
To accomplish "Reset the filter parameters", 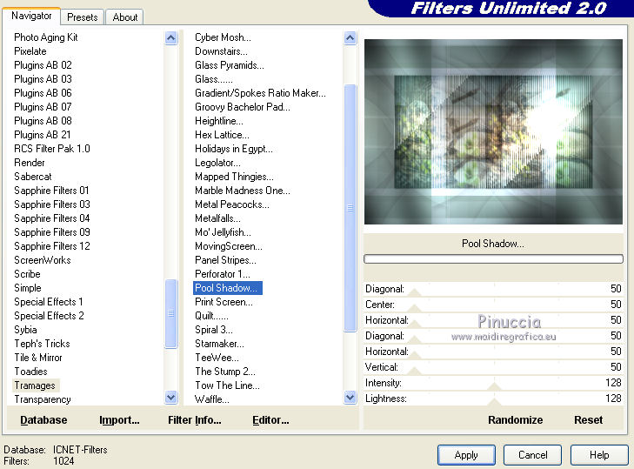I will (588, 420).
